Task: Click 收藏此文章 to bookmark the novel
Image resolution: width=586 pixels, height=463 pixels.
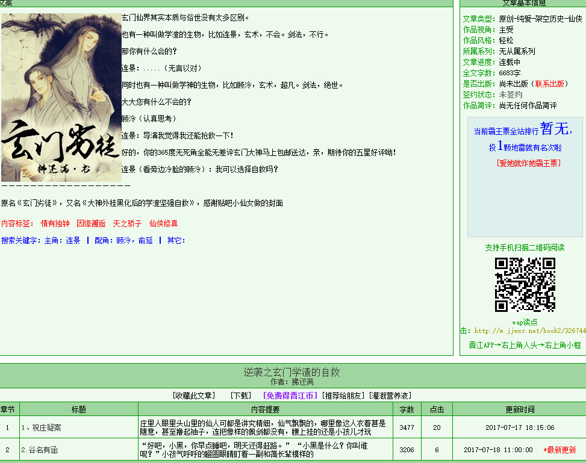Action: (x=194, y=396)
